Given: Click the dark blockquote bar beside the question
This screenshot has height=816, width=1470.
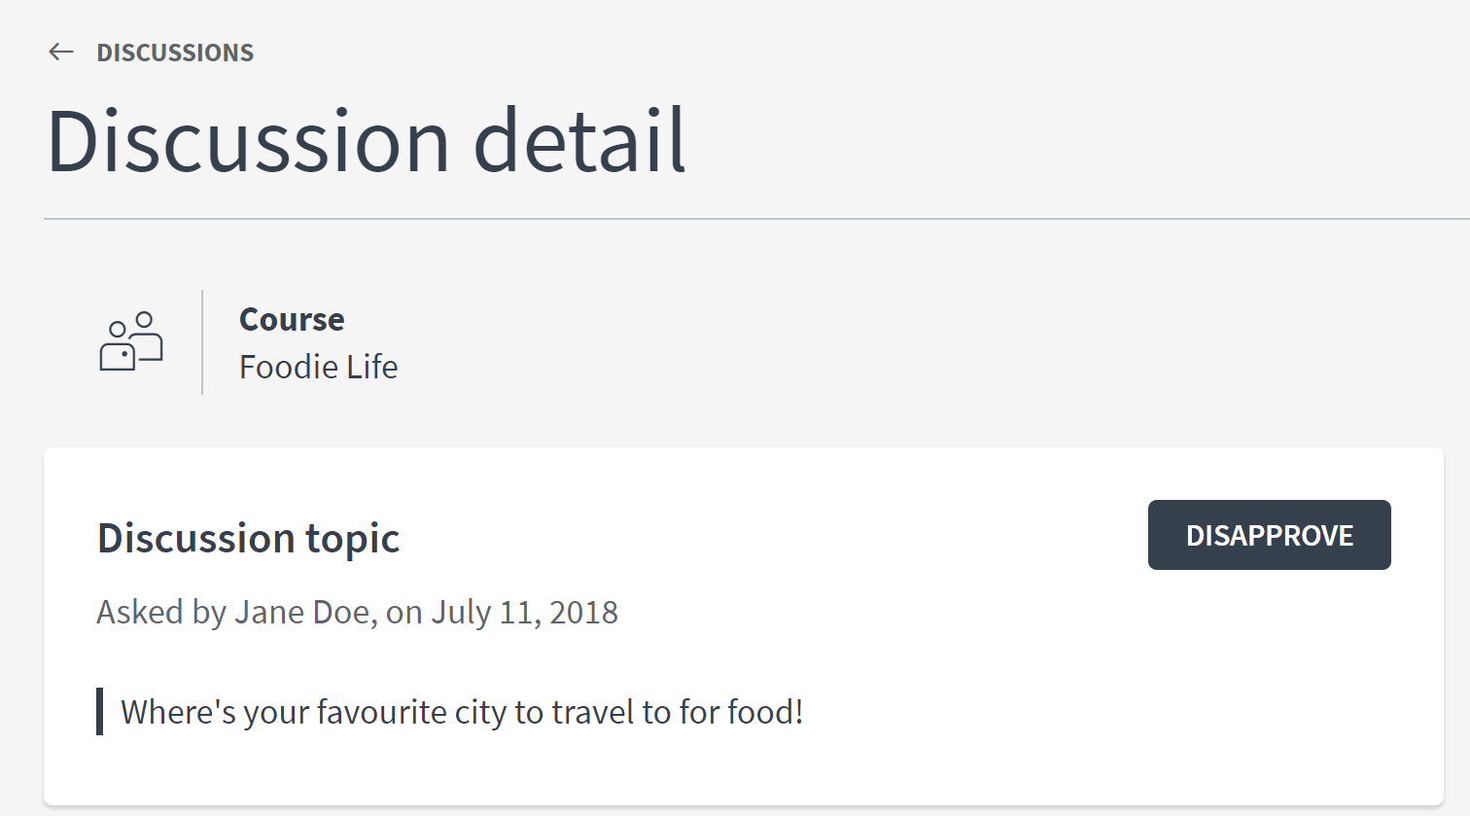Looking at the screenshot, I should coord(100,711).
